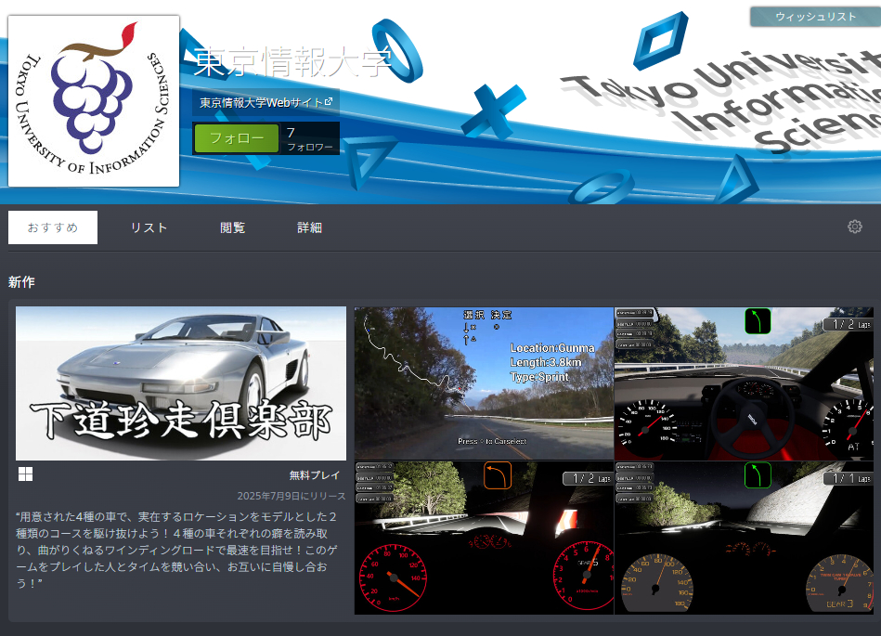Open the 下道珍走倶楽部 game capsule image
881x636 pixels.
(x=181, y=383)
